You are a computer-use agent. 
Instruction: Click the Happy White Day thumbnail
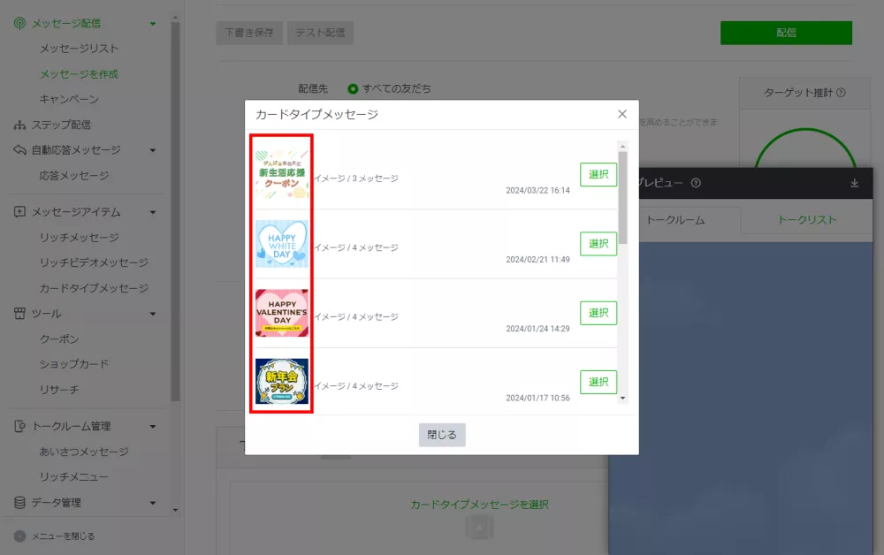click(282, 244)
